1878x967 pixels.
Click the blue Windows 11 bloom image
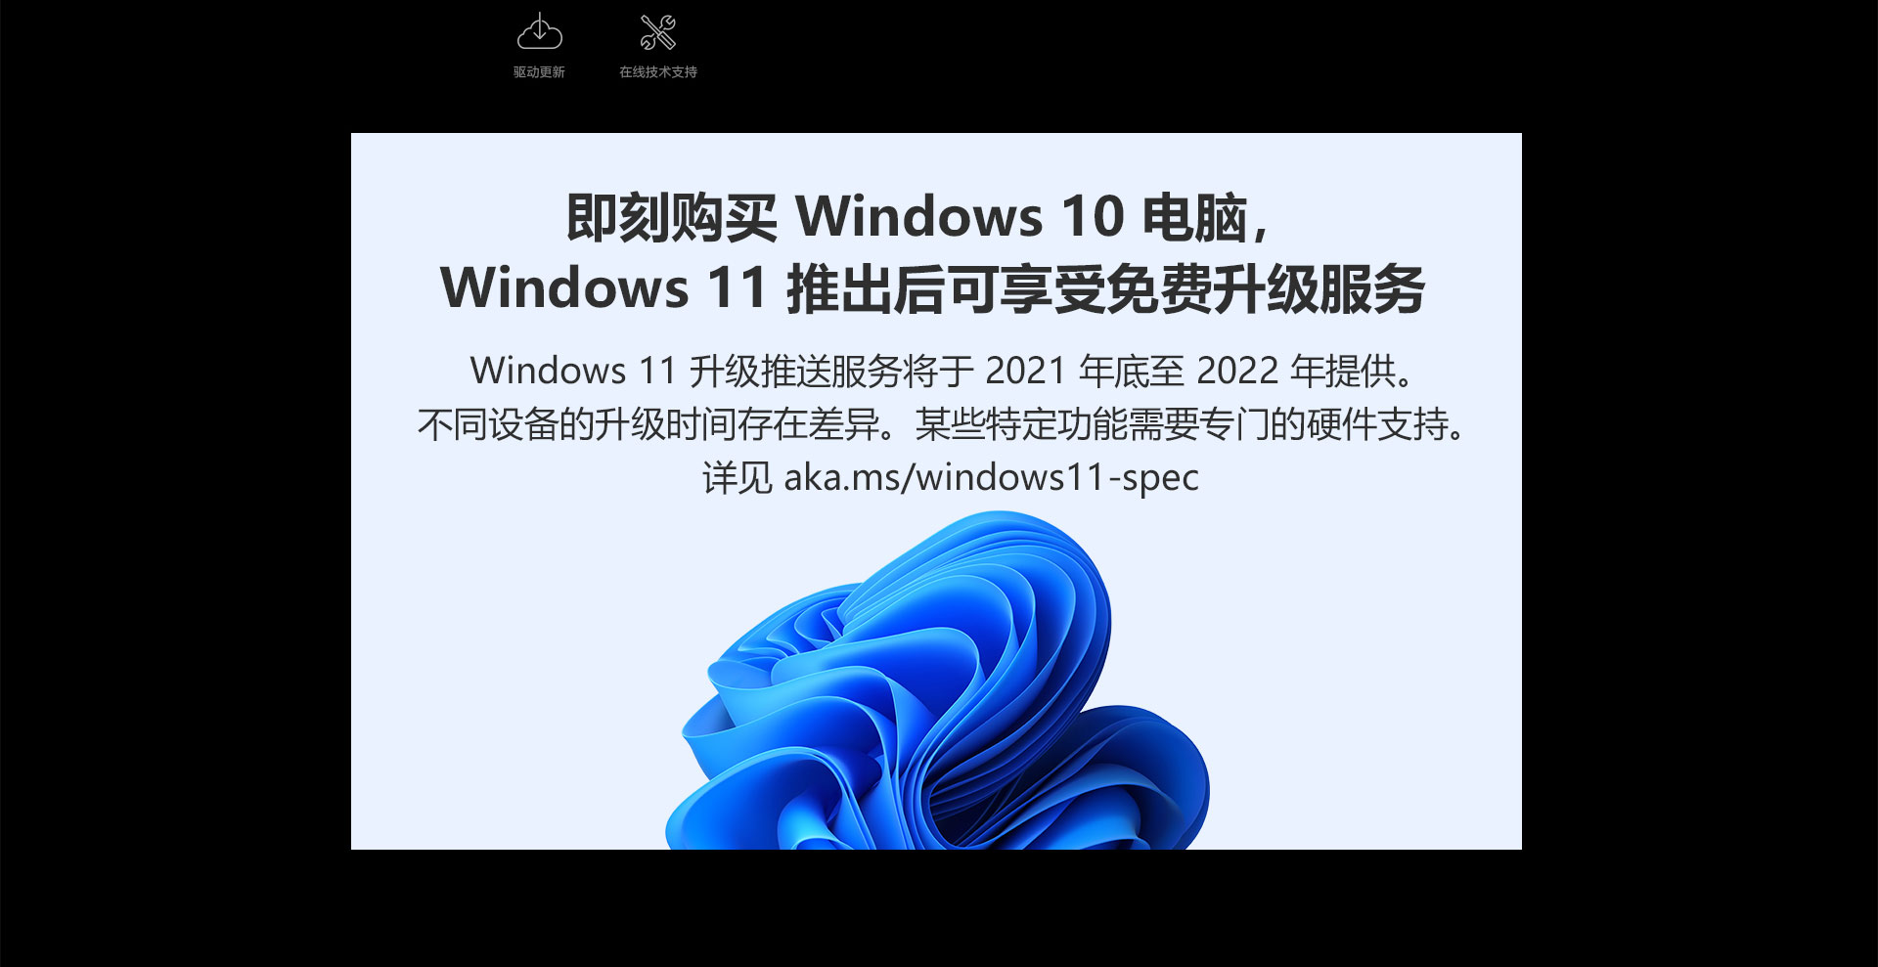click(x=937, y=681)
